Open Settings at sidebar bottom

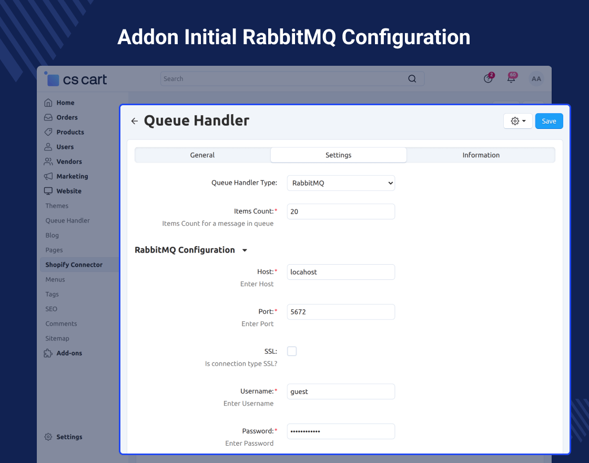point(69,437)
